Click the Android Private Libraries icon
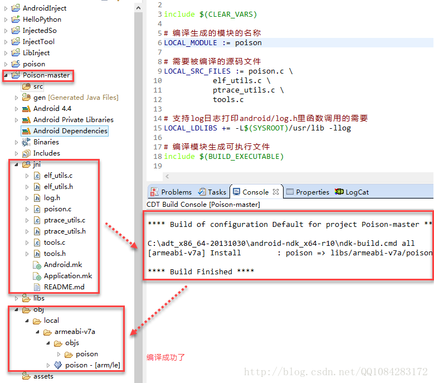The width and height of the screenshot is (434, 383). 26,120
